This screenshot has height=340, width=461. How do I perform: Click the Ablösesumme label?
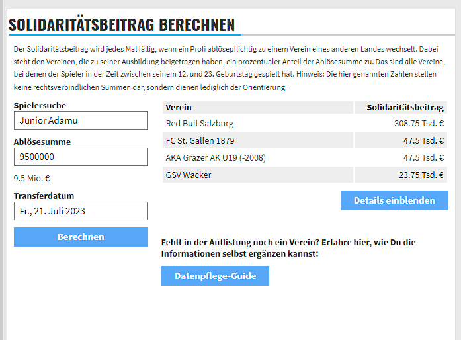42,142
